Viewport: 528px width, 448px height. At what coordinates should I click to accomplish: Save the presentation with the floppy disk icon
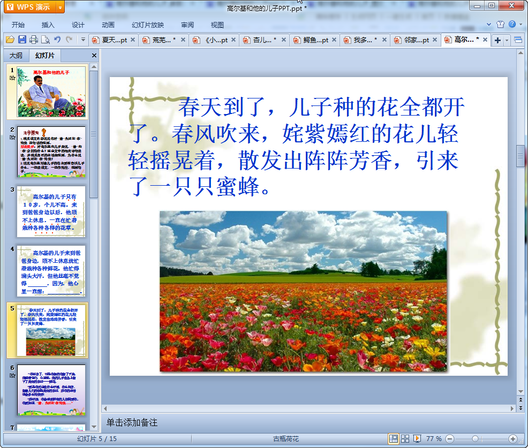coord(22,40)
